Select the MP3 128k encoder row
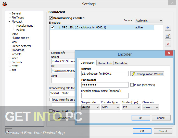 tap(102, 27)
